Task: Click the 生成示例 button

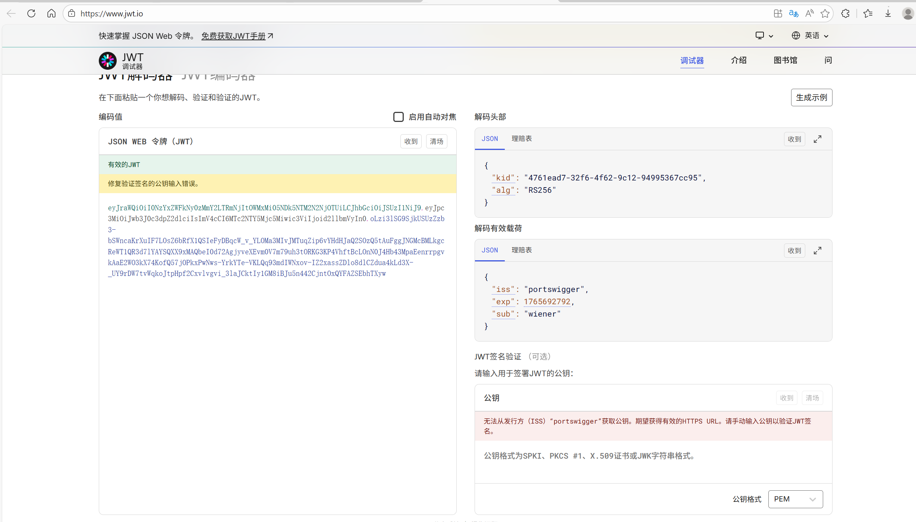Action: [811, 97]
